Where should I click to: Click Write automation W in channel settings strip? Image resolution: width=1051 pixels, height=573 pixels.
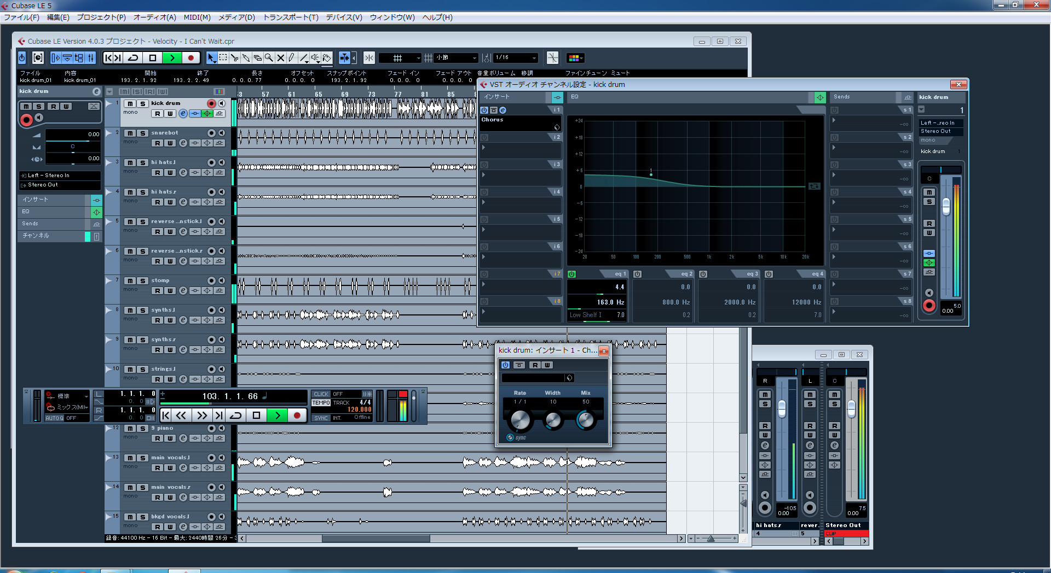[929, 233]
